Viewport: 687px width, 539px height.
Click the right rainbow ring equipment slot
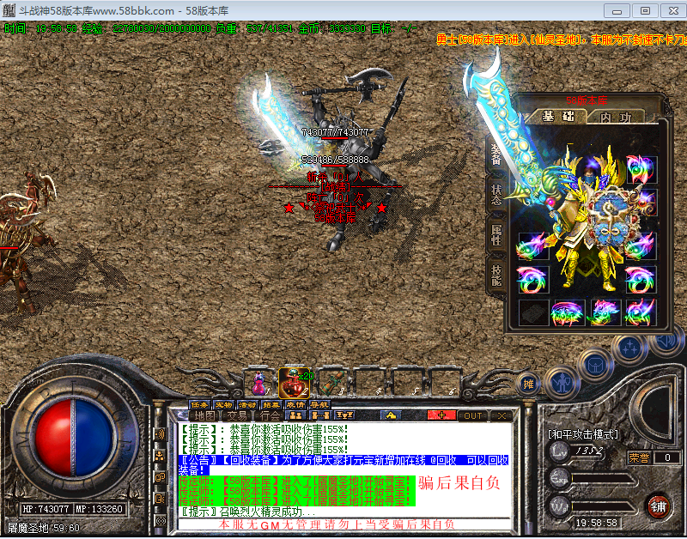(641, 279)
